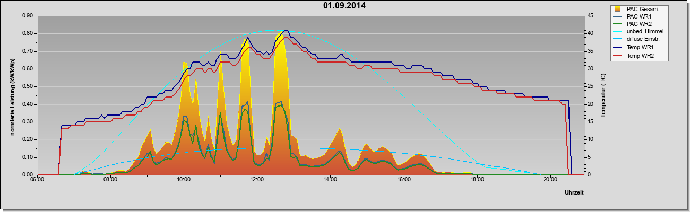
Task: Click the Uhrzeit axis title
Action: tap(573, 193)
